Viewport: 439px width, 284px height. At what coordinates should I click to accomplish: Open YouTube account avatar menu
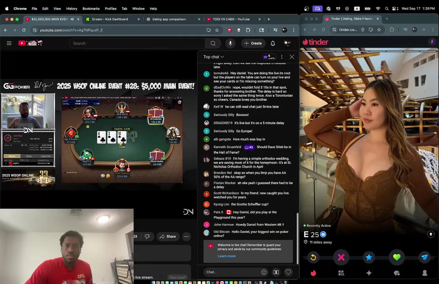[x=287, y=43]
